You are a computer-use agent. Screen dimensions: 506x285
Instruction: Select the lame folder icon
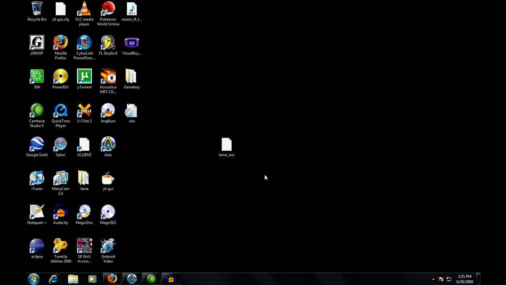[x=84, y=181]
